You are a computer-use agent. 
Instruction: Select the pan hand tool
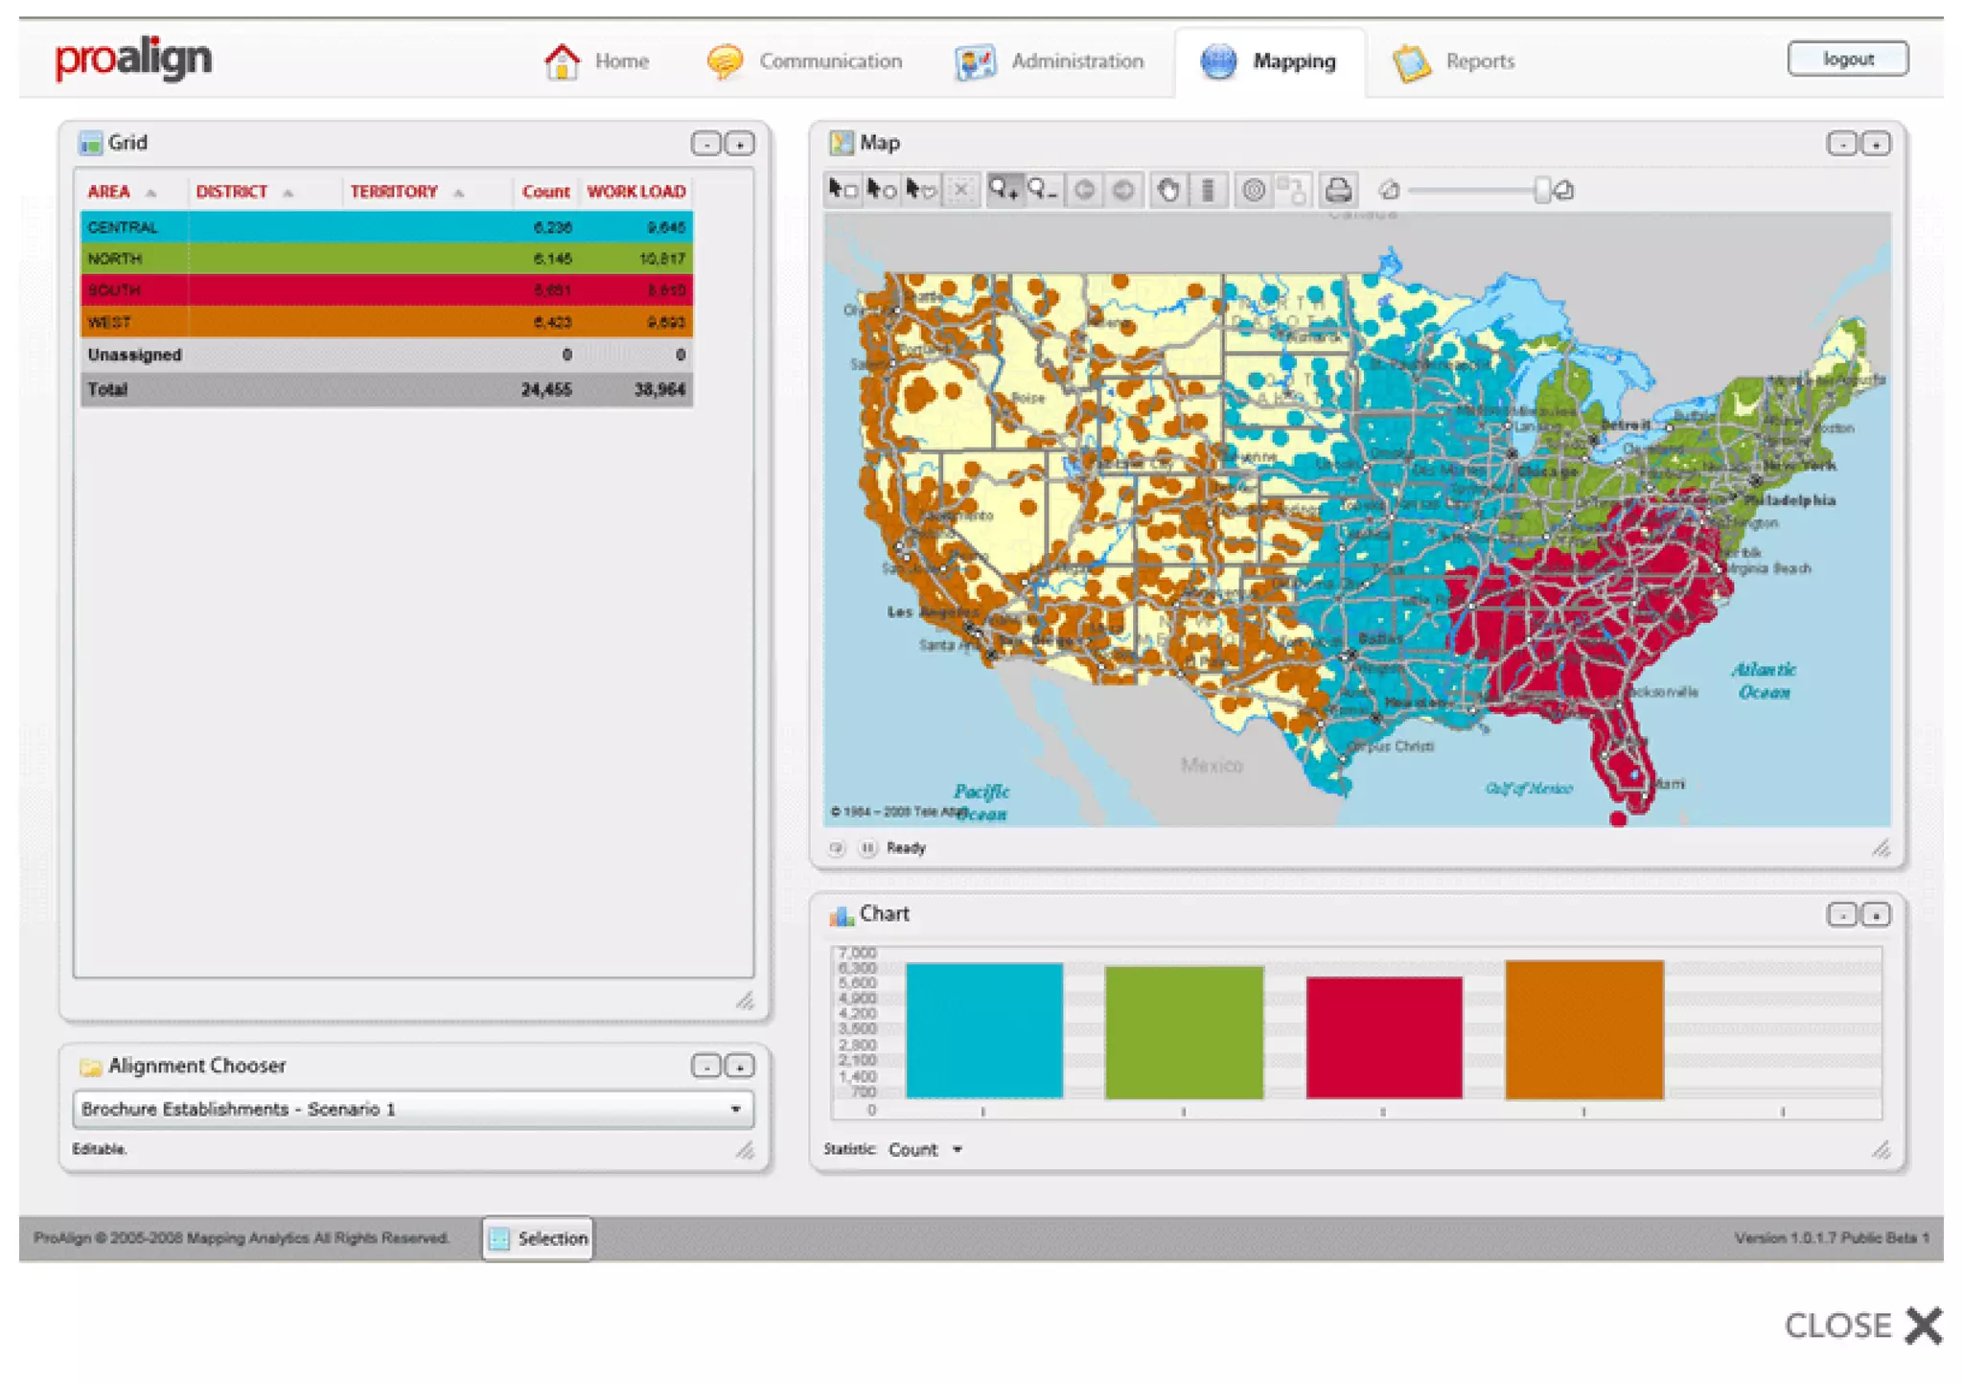tap(1167, 190)
